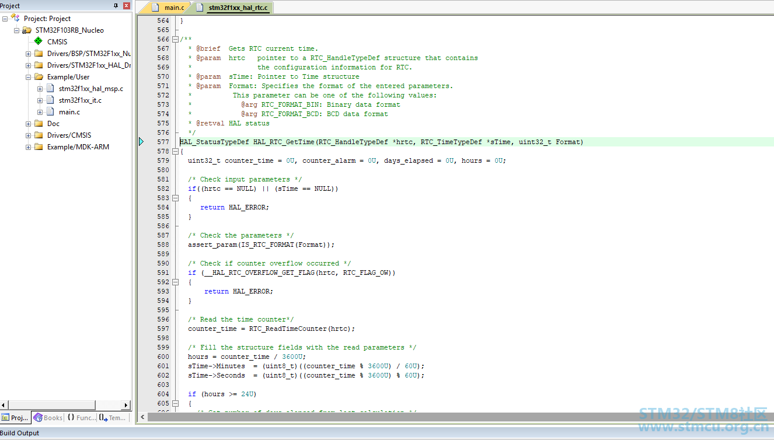Click the Example/MDK-ARM folder icon
The width and height of the screenshot is (774, 440).
(x=39, y=146)
